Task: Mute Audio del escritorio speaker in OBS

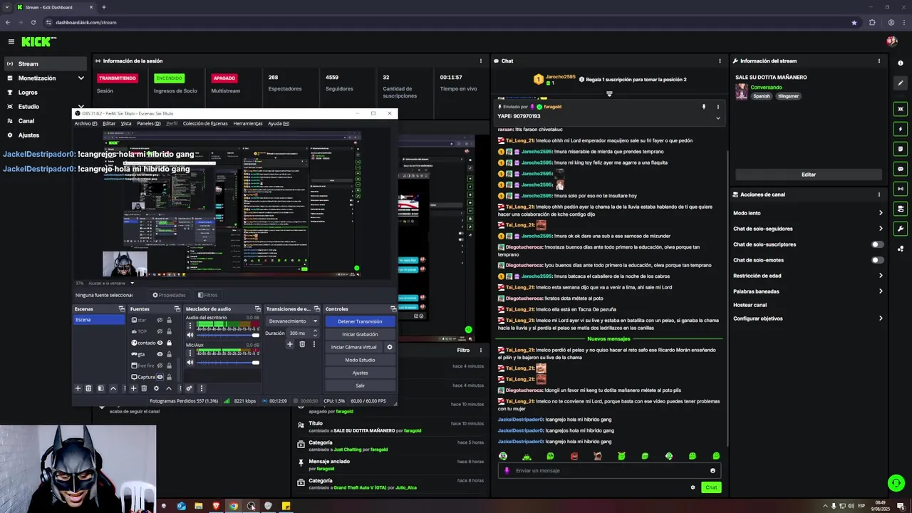Action: pyautogui.click(x=190, y=335)
